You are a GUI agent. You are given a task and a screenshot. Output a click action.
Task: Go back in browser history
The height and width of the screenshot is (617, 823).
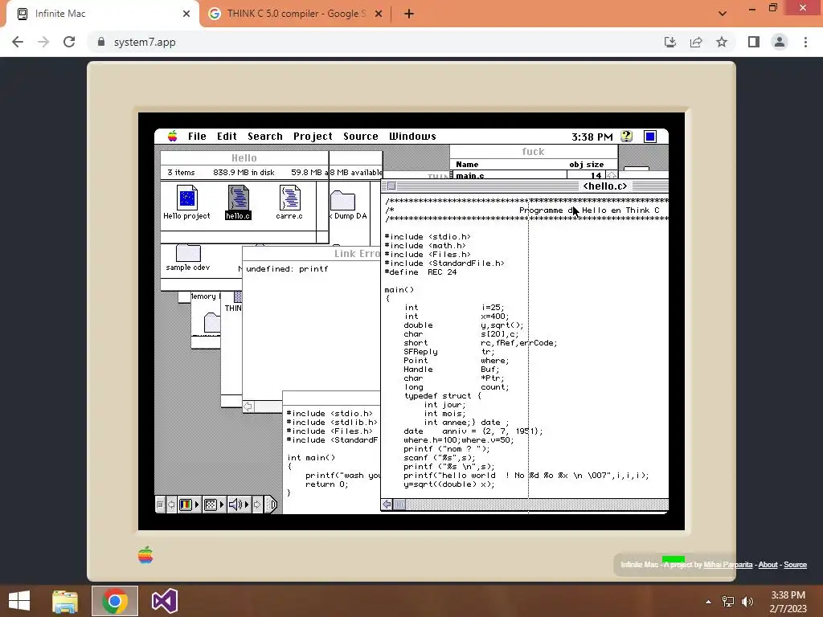pyautogui.click(x=18, y=42)
